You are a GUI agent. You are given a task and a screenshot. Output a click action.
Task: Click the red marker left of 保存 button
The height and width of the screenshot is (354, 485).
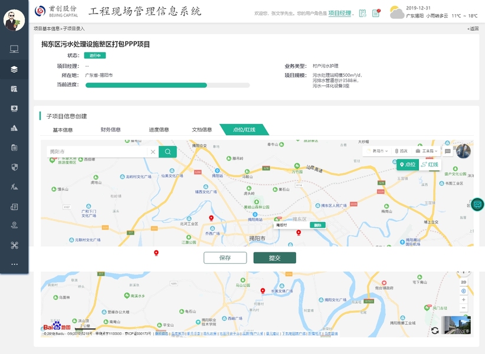[156, 253]
